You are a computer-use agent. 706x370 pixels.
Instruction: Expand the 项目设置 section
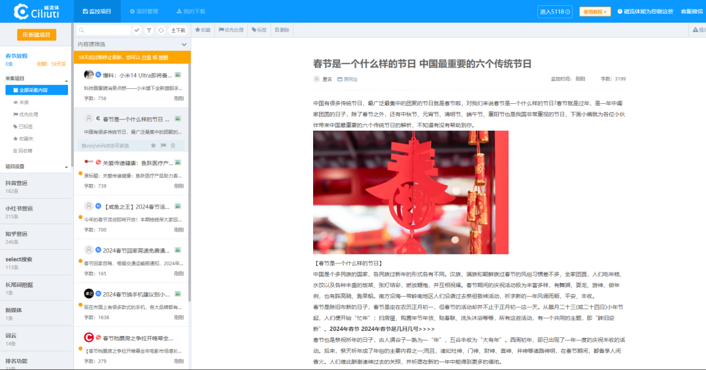click(x=37, y=167)
